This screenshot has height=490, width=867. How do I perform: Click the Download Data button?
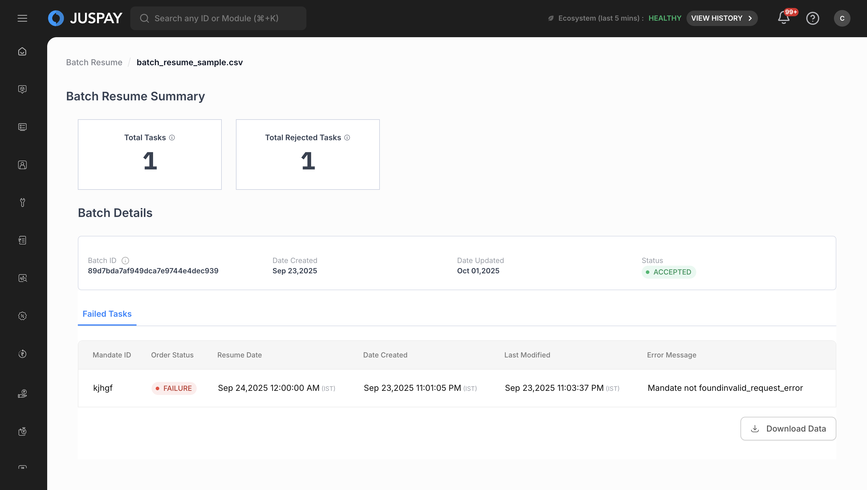click(788, 428)
